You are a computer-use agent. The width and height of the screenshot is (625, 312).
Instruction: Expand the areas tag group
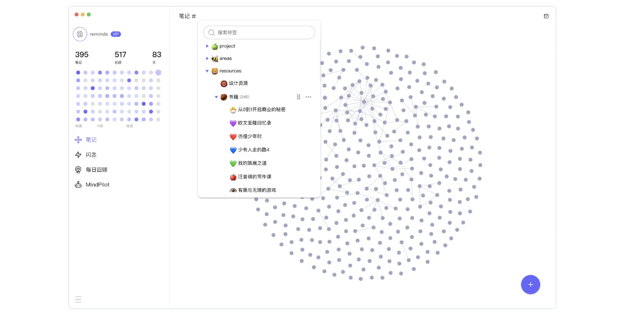coord(207,58)
